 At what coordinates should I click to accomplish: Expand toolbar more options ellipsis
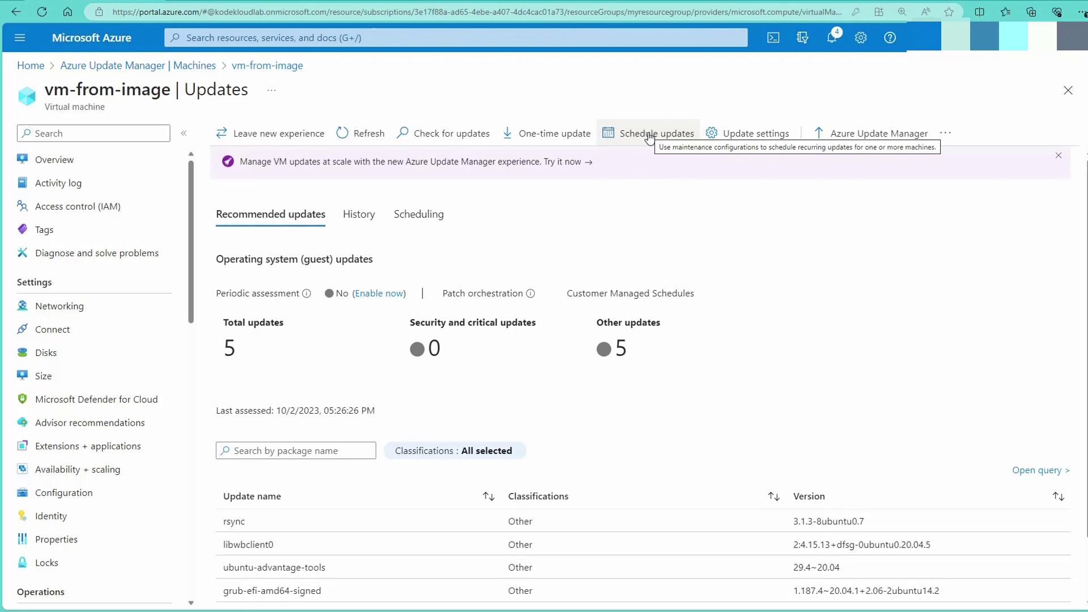(945, 133)
